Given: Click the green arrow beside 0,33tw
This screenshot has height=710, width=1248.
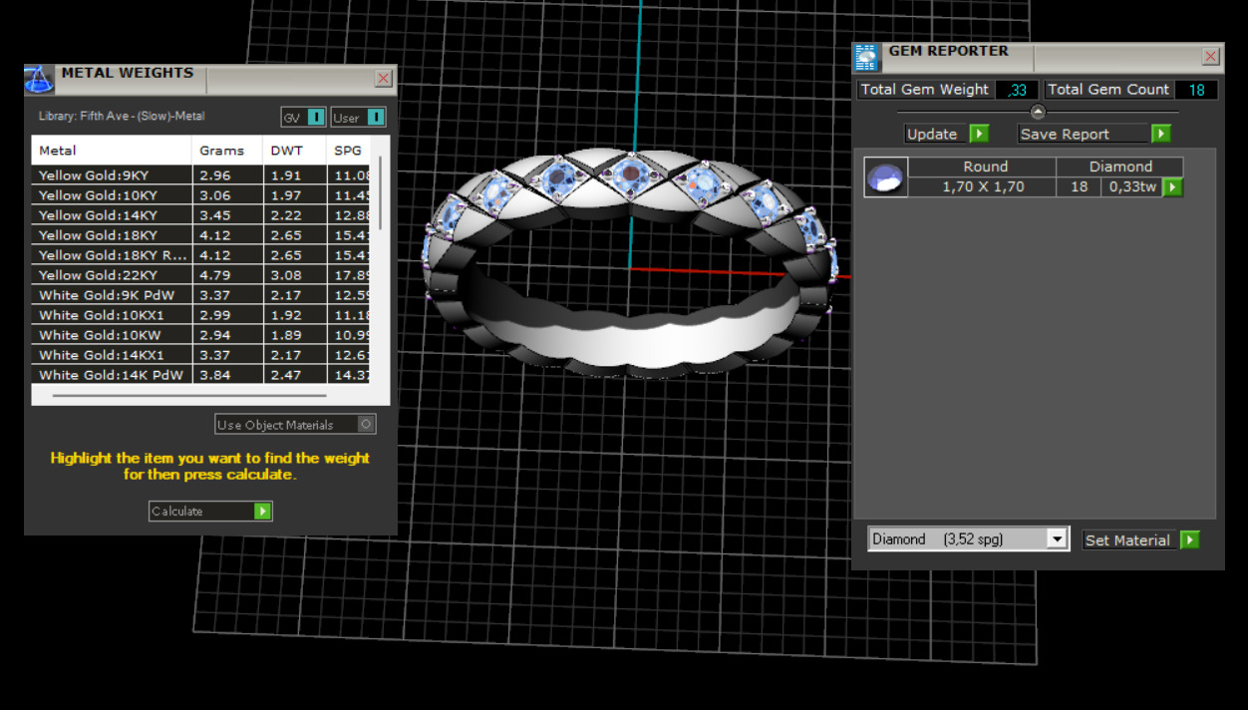Looking at the screenshot, I should 1173,186.
